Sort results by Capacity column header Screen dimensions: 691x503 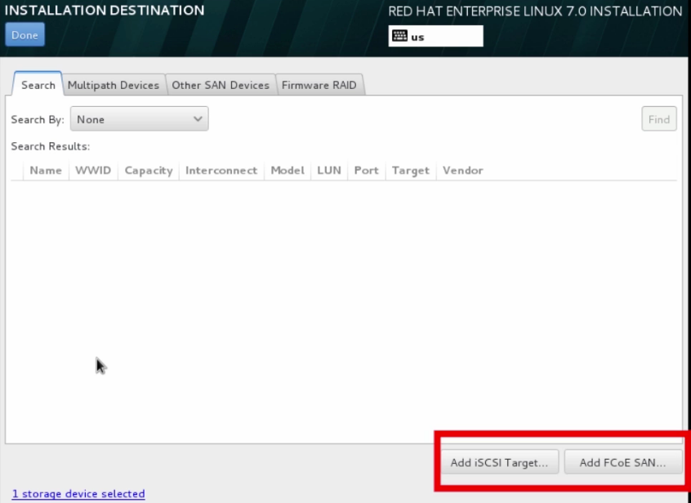point(149,171)
